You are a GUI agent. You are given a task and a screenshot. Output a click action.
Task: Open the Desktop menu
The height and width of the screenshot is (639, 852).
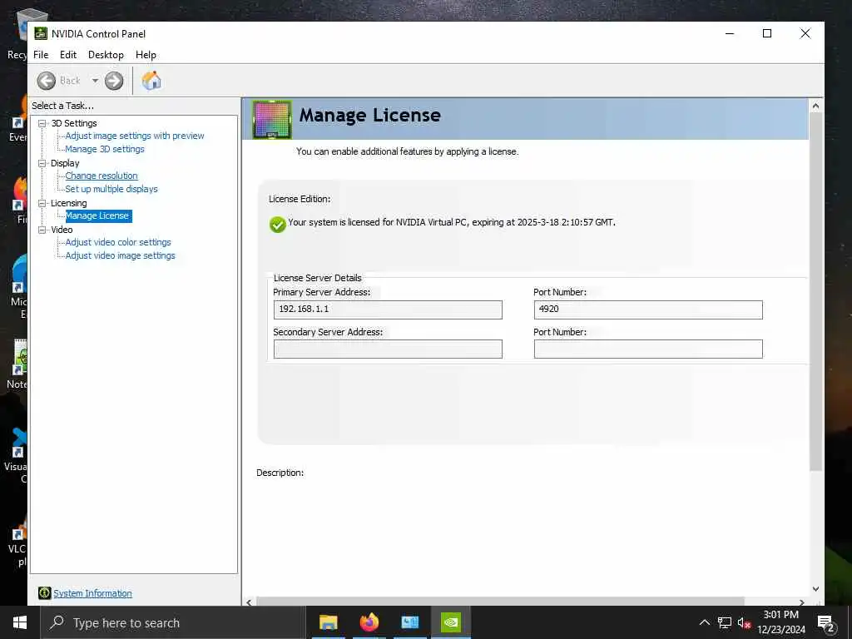[106, 55]
